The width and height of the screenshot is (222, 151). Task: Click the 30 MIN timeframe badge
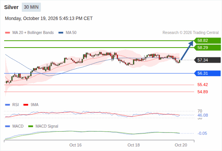coord(31,7)
